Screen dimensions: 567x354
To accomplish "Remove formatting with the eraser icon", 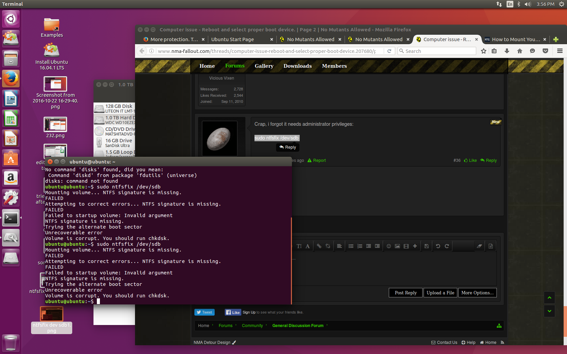I will [x=479, y=246].
